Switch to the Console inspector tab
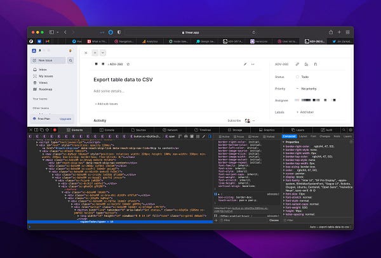Screen dimensions: 381x258 click(x=107, y=130)
